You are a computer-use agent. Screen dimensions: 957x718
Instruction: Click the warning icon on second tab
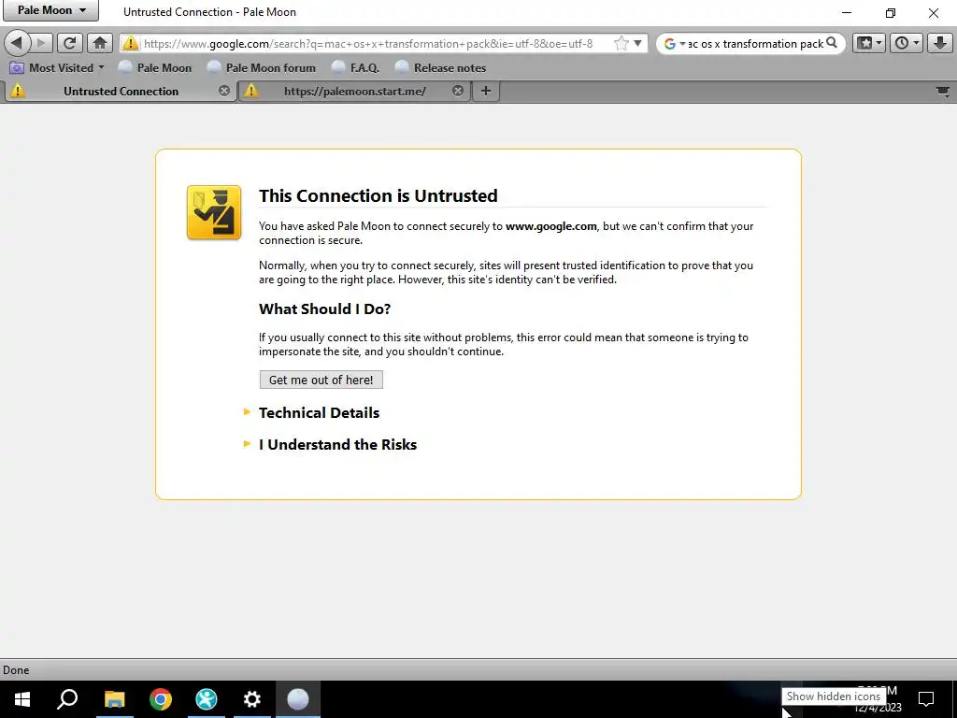click(250, 91)
